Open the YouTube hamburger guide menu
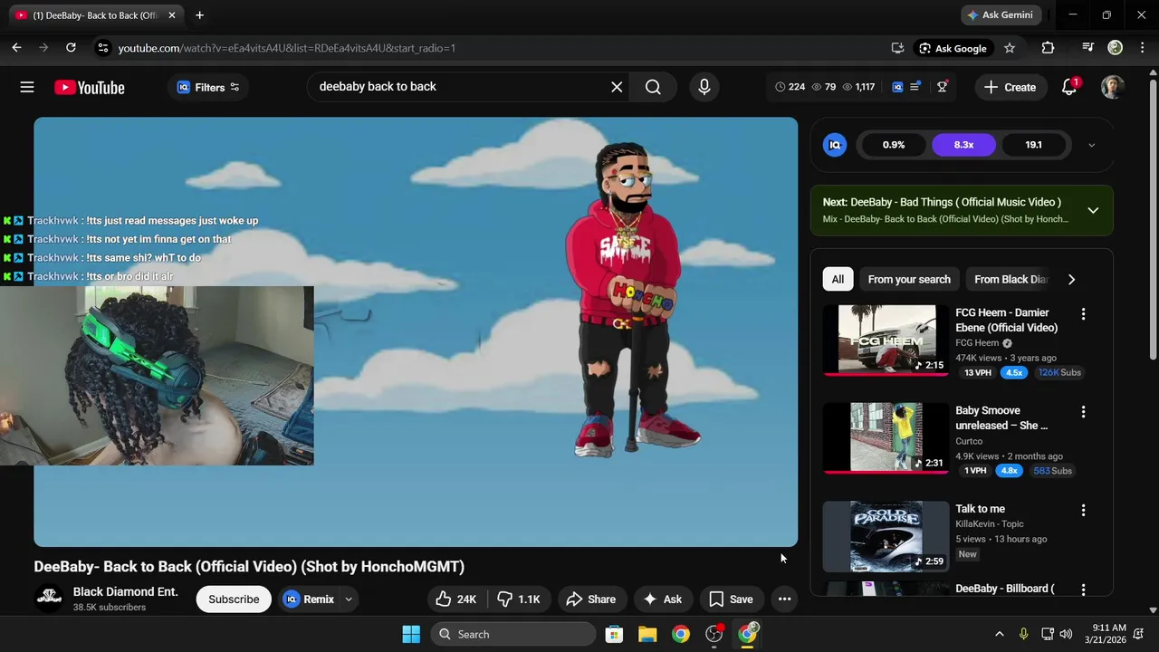The width and height of the screenshot is (1159, 652). coord(27,87)
